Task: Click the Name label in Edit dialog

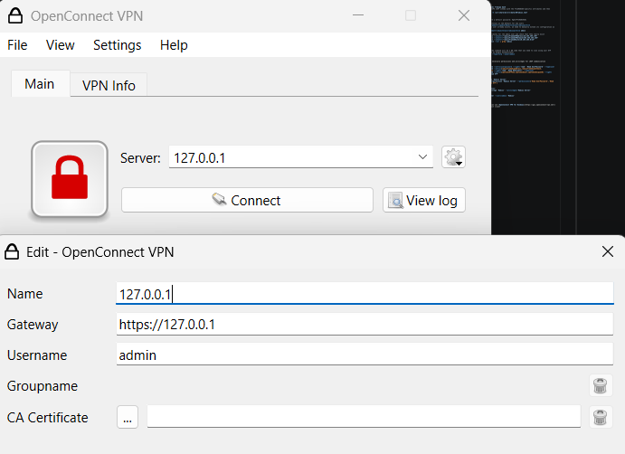Action: pos(24,294)
